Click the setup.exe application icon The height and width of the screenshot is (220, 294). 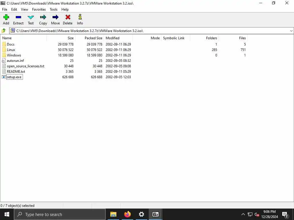4,77
